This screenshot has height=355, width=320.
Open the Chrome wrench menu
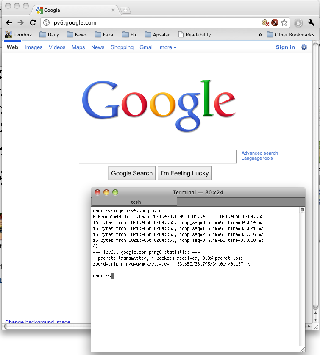tap(312, 23)
